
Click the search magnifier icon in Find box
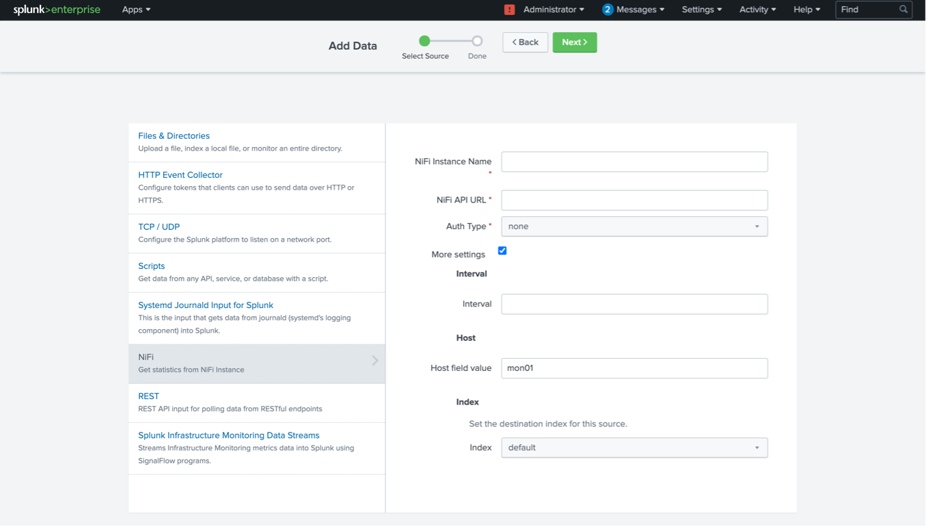(x=904, y=10)
